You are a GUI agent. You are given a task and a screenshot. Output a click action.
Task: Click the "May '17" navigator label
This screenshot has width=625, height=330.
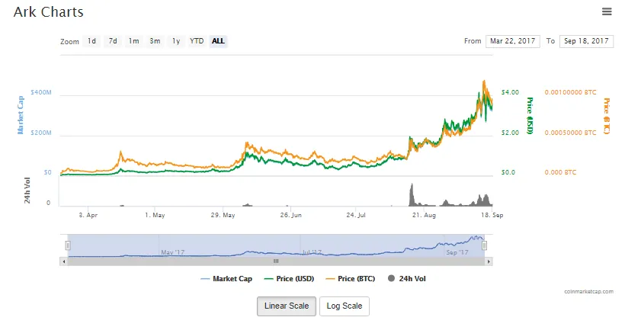pyautogui.click(x=172, y=252)
